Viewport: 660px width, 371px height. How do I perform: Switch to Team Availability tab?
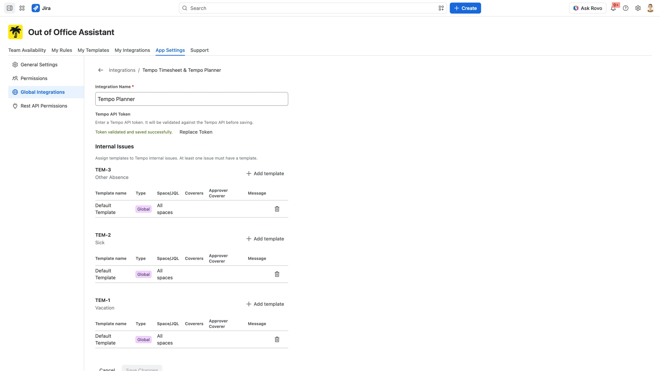pos(27,50)
